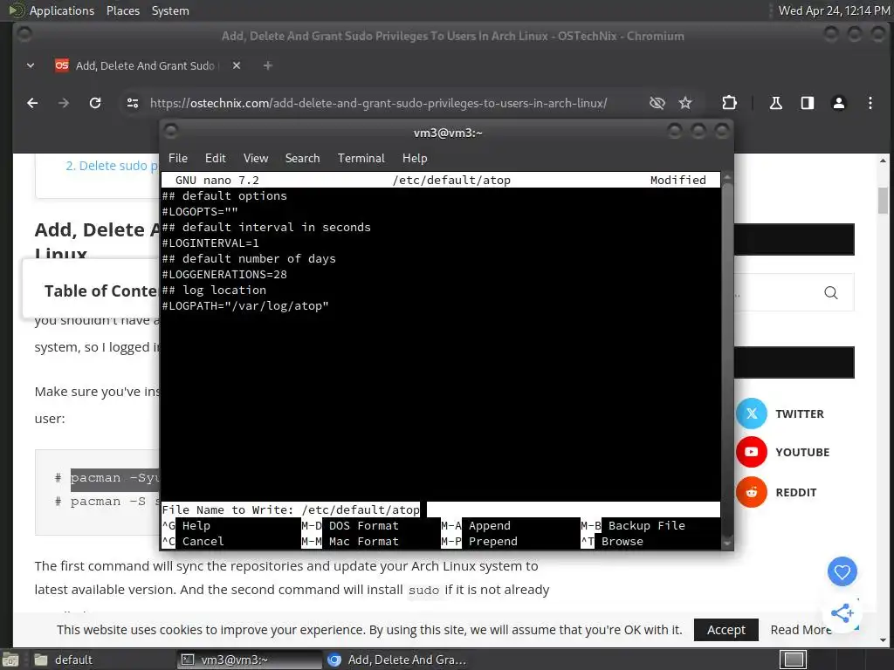Switch to the vm3@vm3:~ taskbar entry
894x670 pixels.
click(x=249, y=660)
